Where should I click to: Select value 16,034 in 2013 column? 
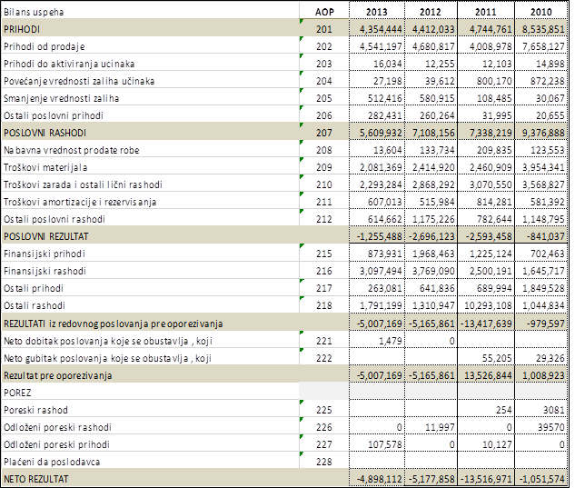coord(388,64)
